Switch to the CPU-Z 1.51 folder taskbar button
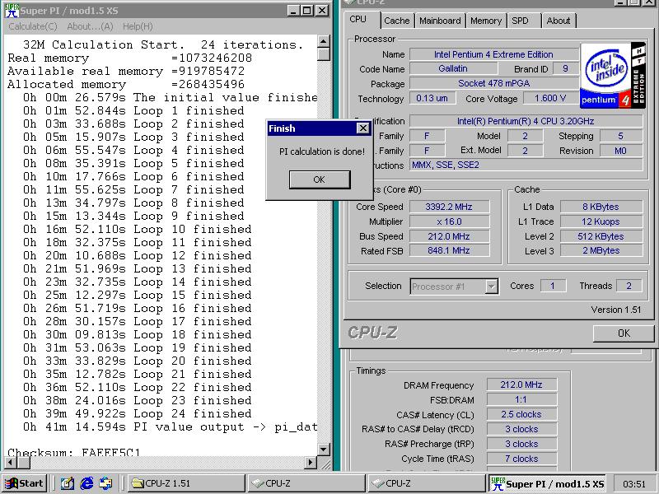Image resolution: width=659 pixels, height=494 pixels. coord(185,483)
